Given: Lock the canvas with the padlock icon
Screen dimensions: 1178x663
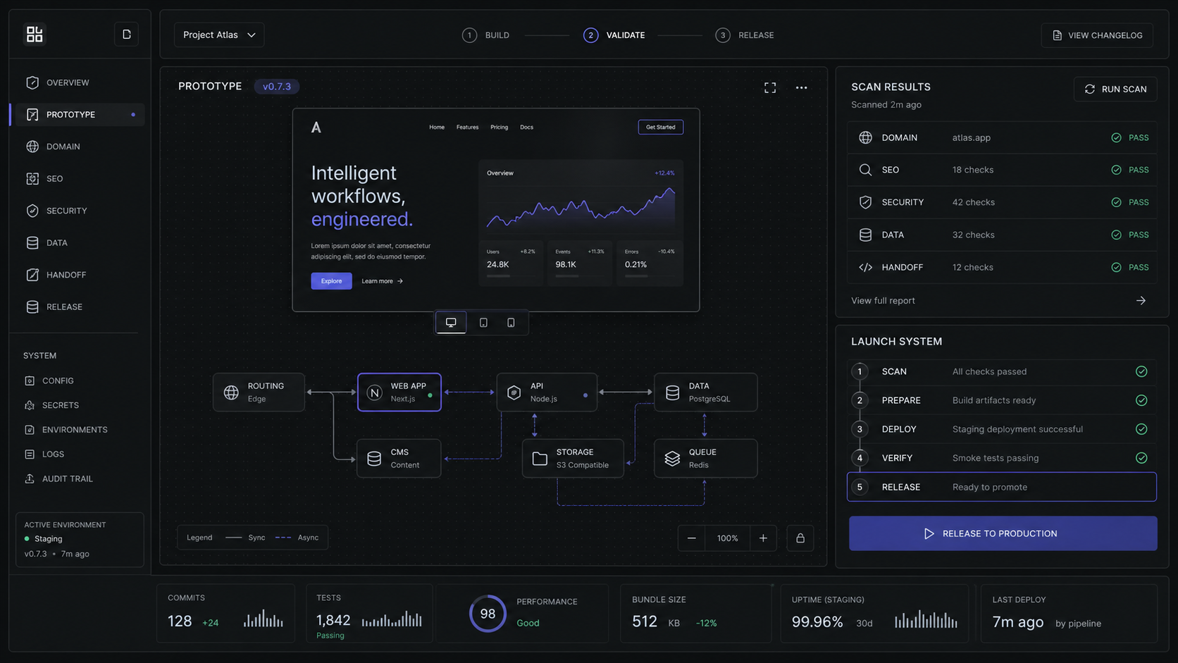Looking at the screenshot, I should tap(800, 538).
